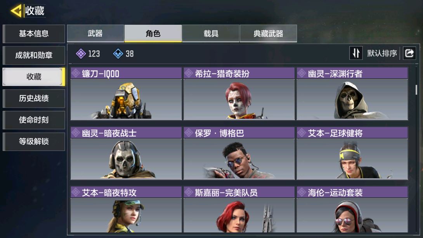
Task: Switch to the 载具 tab
Action: [211, 33]
